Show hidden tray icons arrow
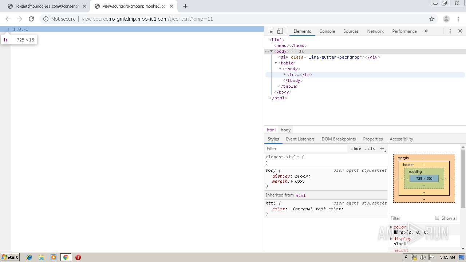466x262 pixels. coord(406,257)
